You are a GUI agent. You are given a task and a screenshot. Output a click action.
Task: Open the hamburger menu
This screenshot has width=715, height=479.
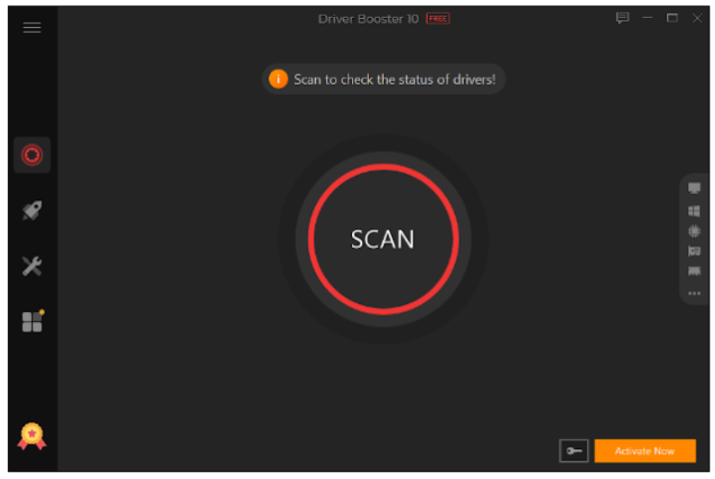tap(32, 28)
